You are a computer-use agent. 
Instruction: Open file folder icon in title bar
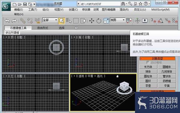tap(20, 4)
